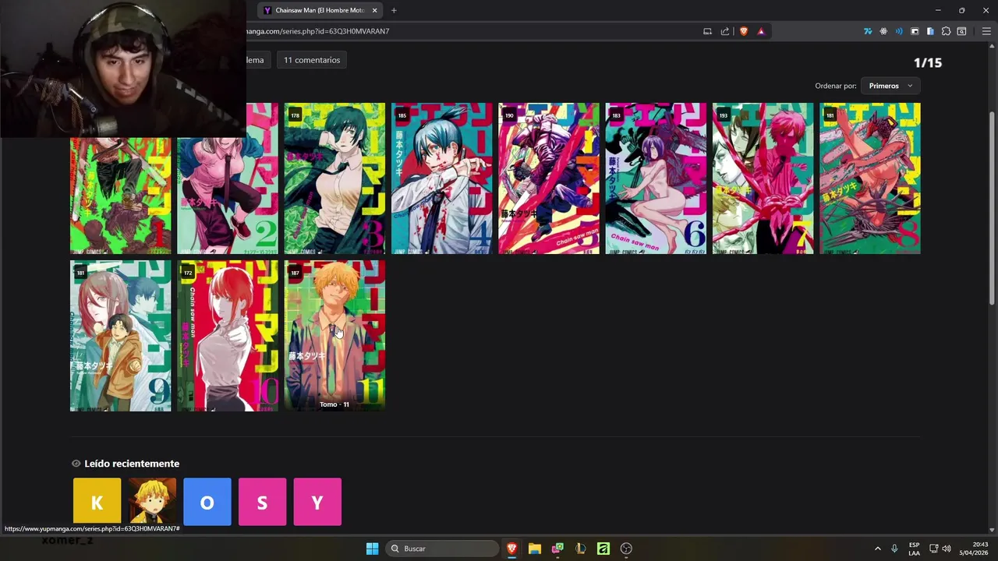Image resolution: width=998 pixels, height=561 pixels.
Task: Click the atom-shaped extension icon
Action: [883, 31]
